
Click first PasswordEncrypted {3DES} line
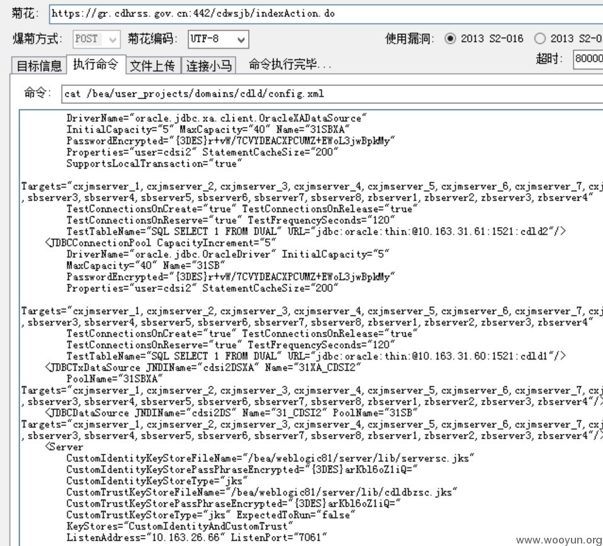(x=230, y=141)
